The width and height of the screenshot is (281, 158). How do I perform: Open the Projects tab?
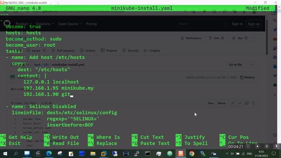109,51
